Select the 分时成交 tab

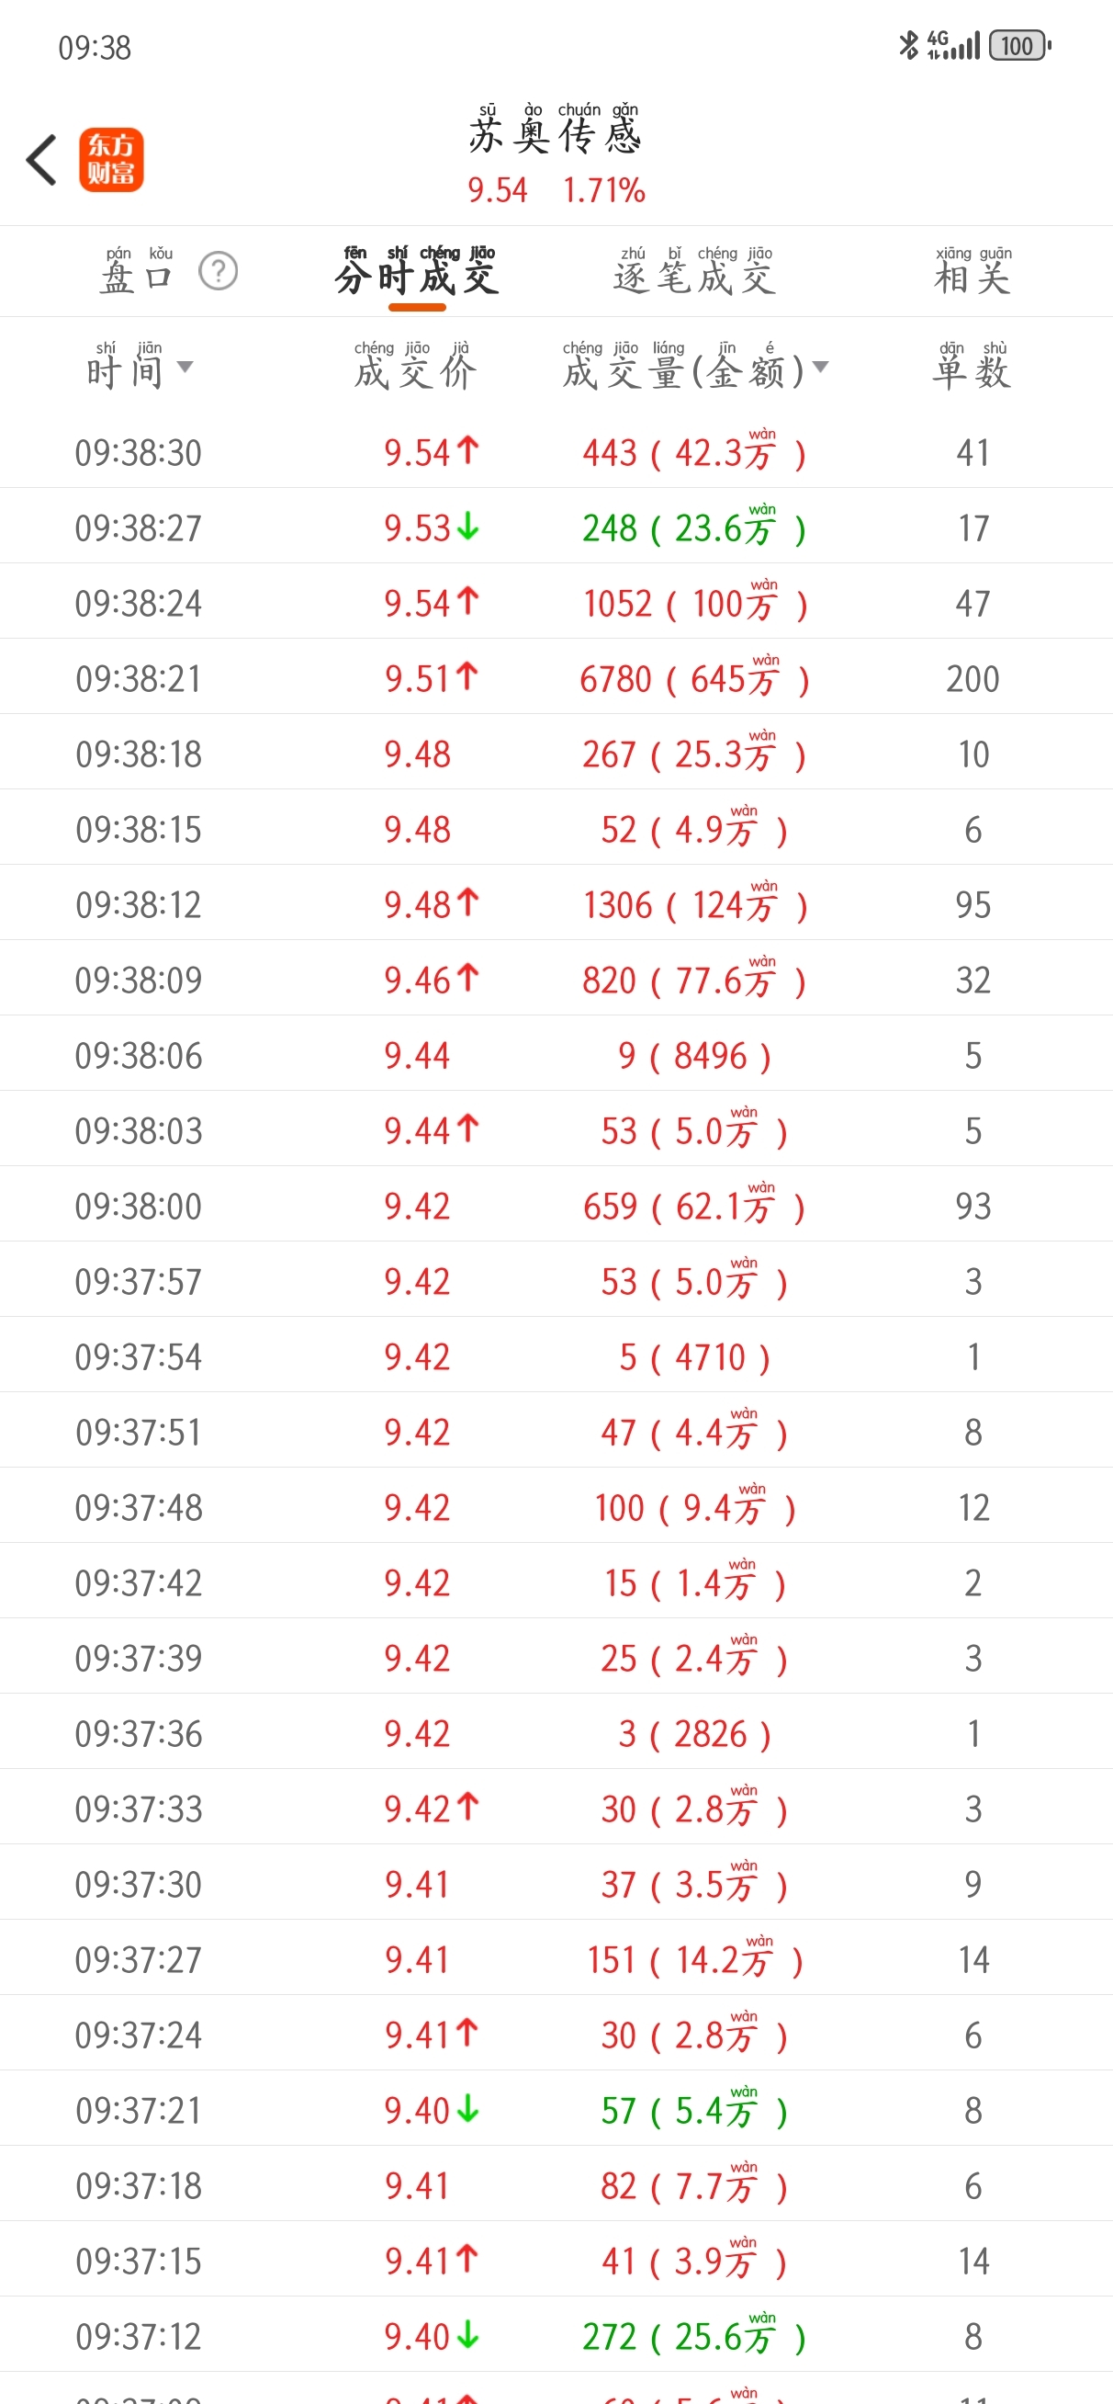[417, 276]
